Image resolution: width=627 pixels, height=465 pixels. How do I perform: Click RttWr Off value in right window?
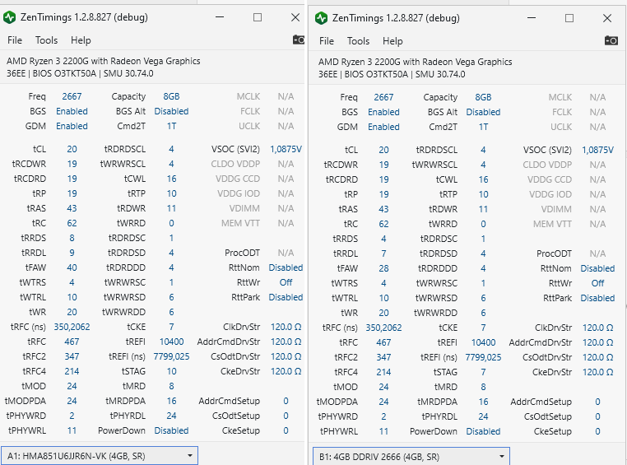(x=598, y=283)
